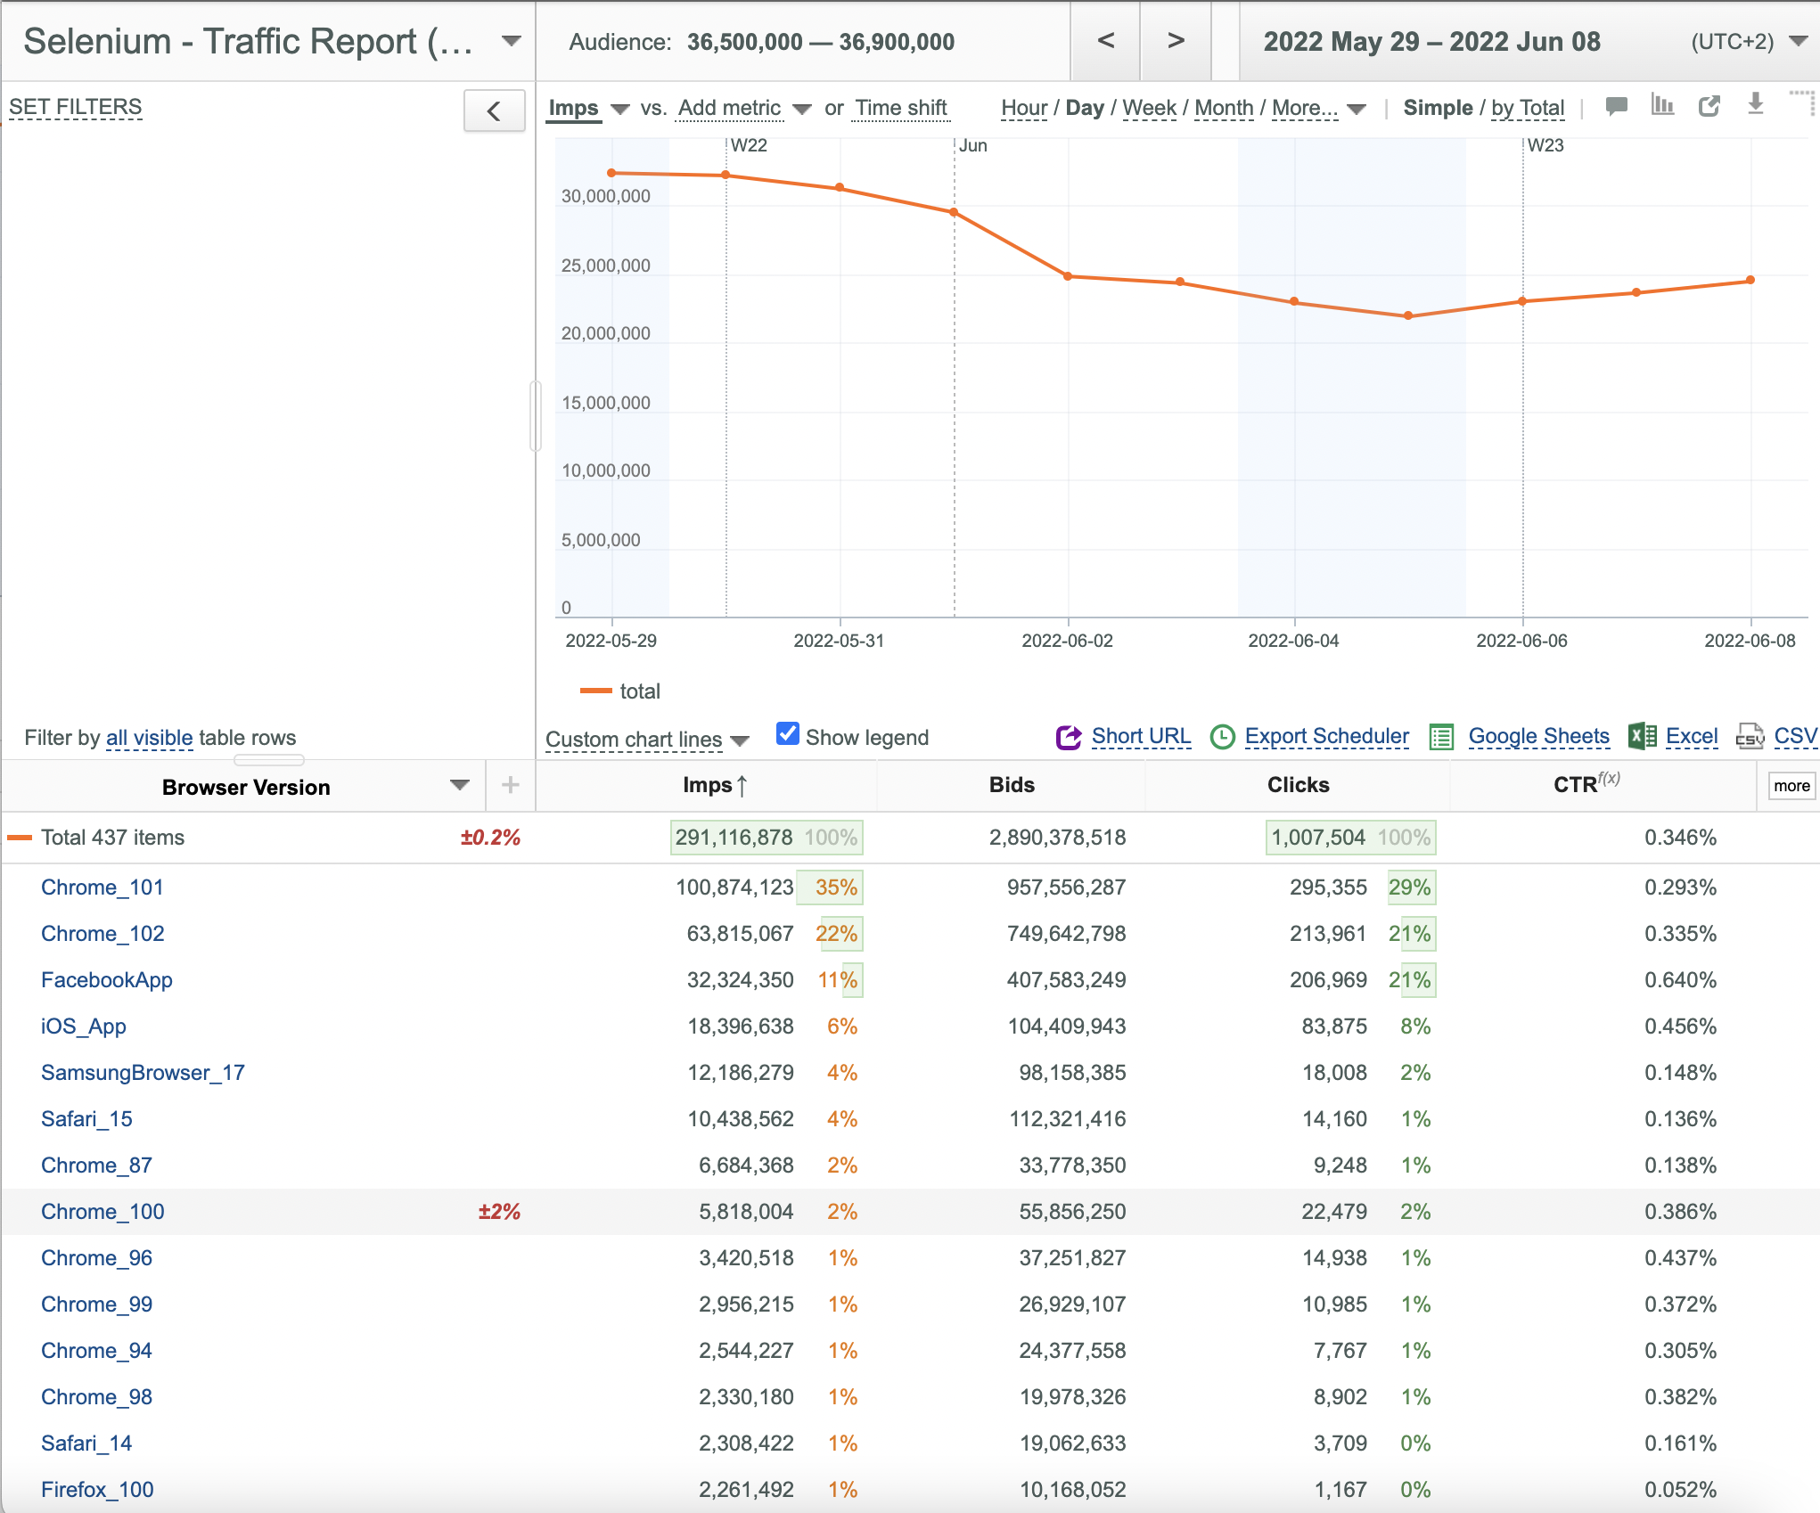Screen dimensions: 1820x1513
Task: Go to next date range arrow
Action: pos(1176,41)
